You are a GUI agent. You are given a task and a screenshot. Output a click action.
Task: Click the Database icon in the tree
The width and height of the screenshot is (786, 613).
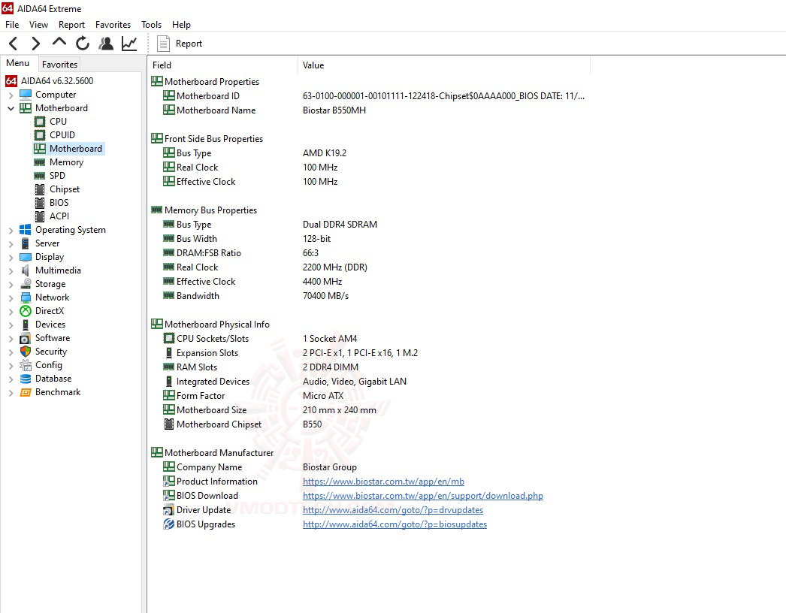(x=26, y=379)
